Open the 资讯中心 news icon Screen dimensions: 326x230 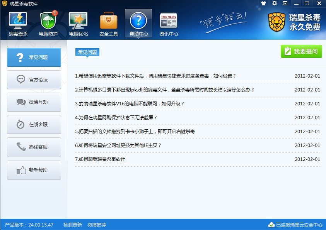coord(169,21)
